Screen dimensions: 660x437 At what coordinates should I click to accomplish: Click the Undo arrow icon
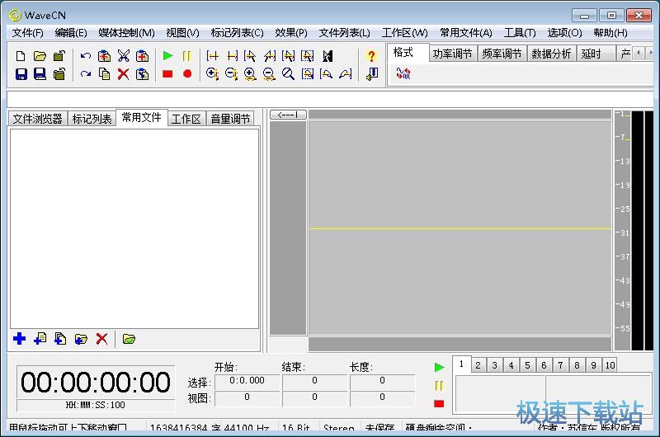tap(85, 56)
